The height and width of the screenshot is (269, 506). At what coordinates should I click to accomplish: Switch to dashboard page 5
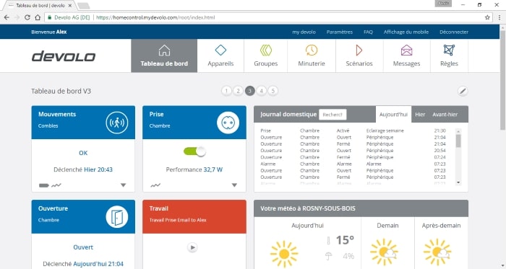coord(273,91)
